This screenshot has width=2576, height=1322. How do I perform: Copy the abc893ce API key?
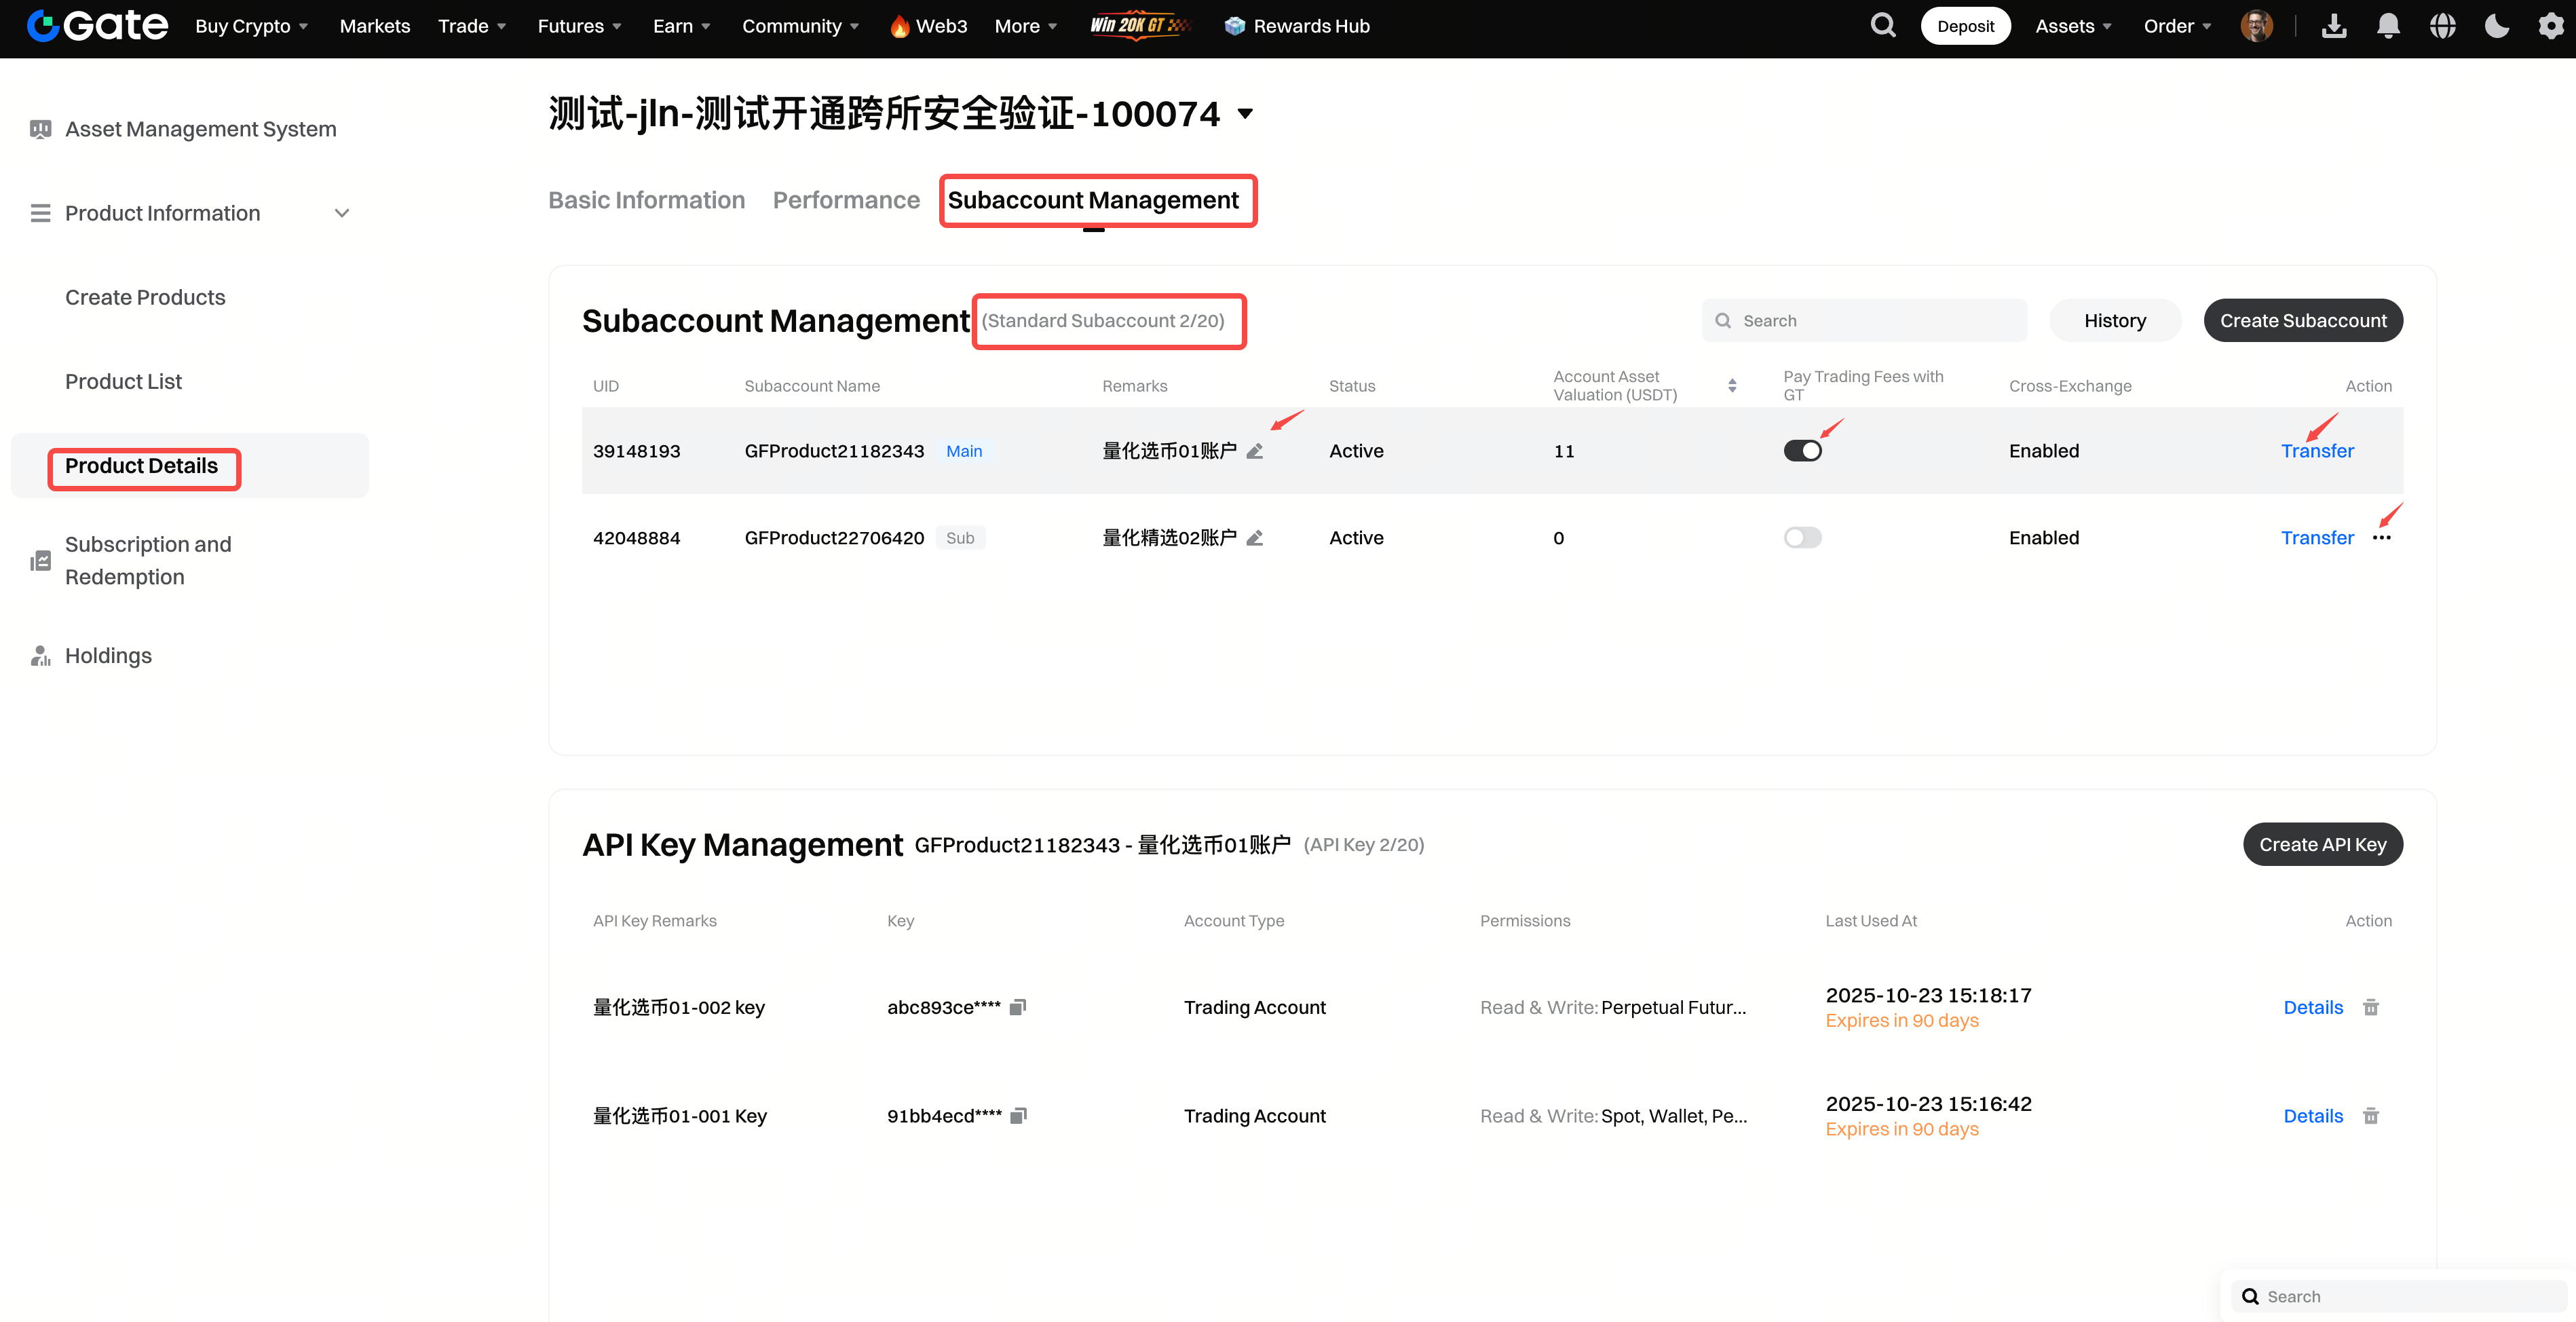1018,1007
